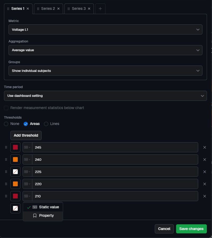Click the Add threshold button
Viewport: 212px width, 238px height.
[26, 135]
